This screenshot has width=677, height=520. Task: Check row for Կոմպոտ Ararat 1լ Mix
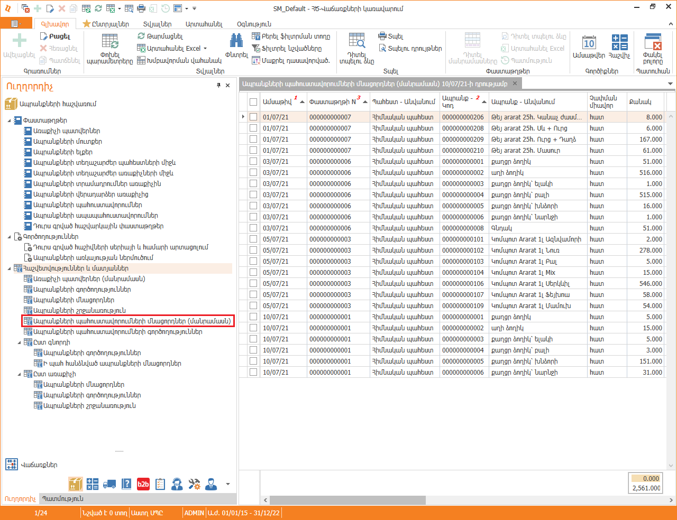pyautogui.click(x=253, y=272)
